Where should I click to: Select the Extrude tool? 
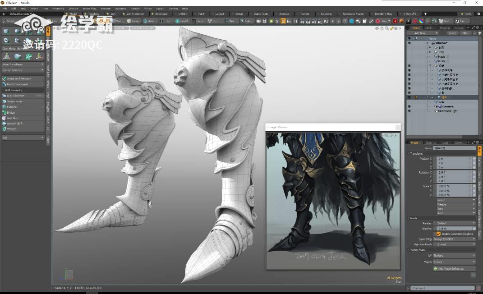[x=23, y=107]
